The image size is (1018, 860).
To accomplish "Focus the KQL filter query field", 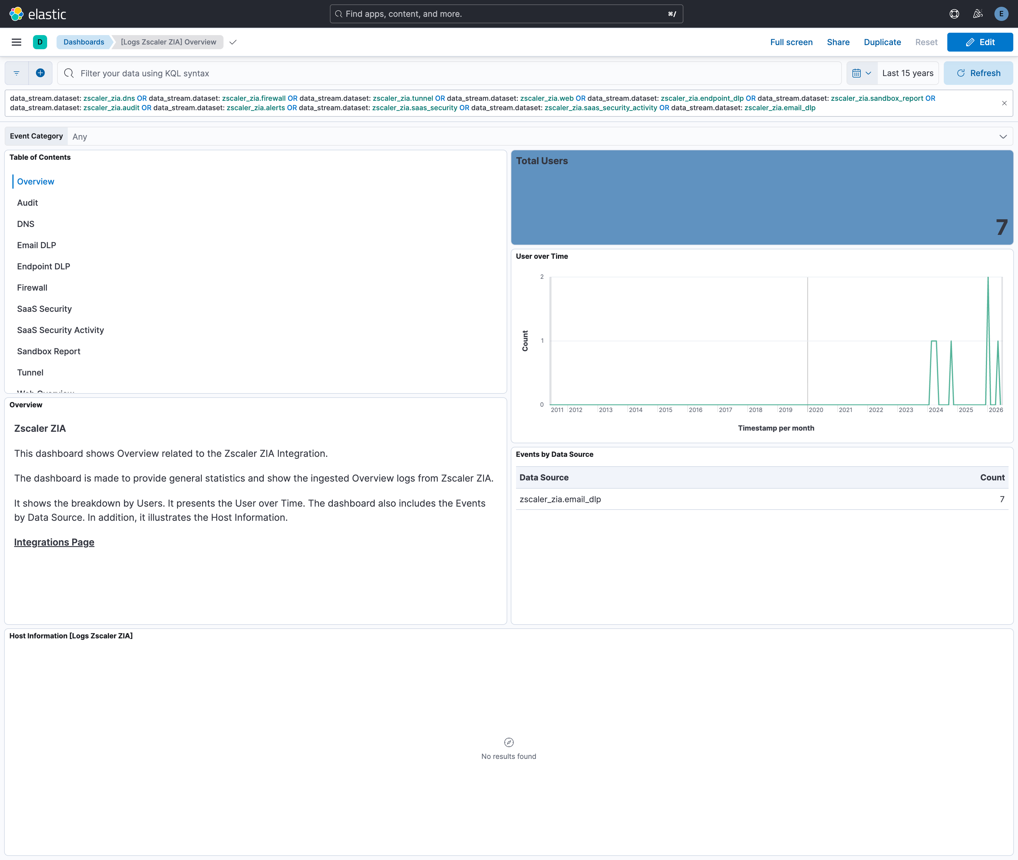I will 449,73.
